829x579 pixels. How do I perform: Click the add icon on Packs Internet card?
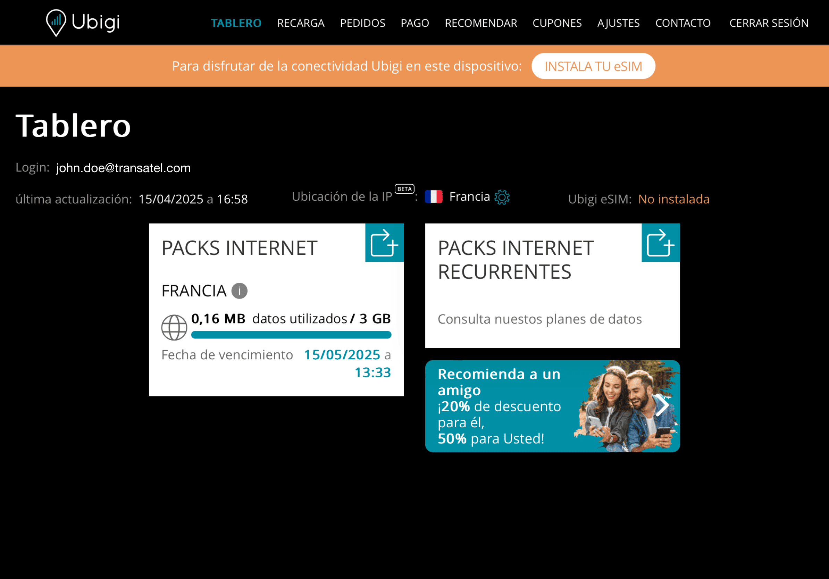(x=384, y=243)
